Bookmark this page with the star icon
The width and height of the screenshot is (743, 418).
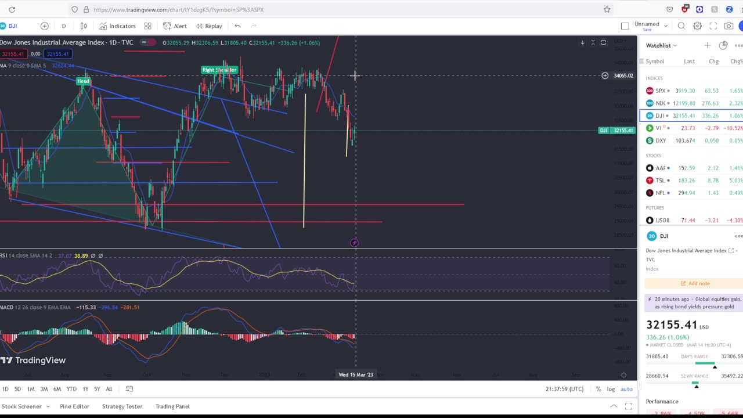tap(607, 9)
